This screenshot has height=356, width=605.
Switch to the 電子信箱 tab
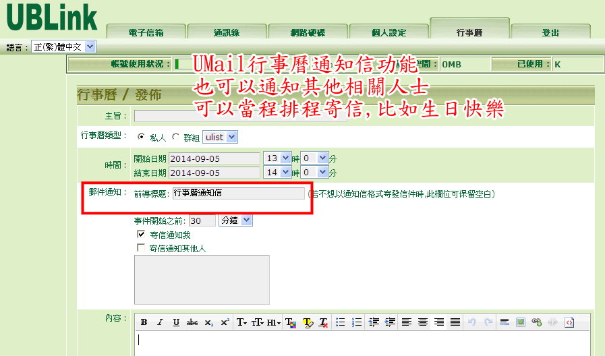coord(146,32)
